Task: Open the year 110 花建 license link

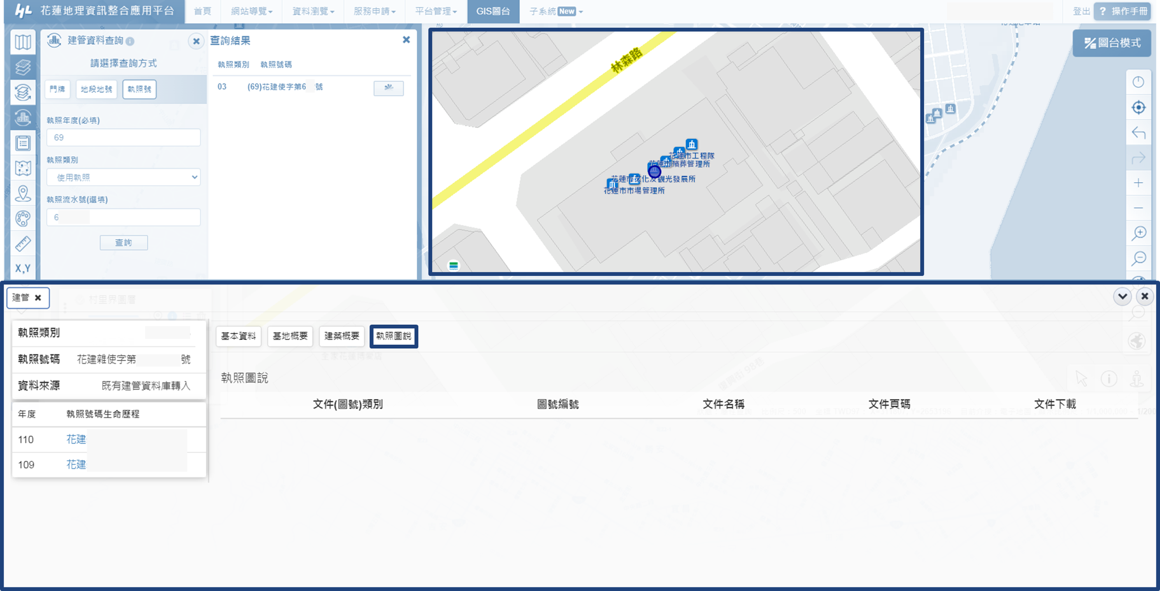Action: pyautogui.click(x=76, y=439)
